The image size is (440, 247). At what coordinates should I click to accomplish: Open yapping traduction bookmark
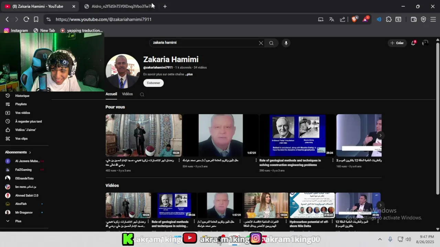tap(81, 31)
